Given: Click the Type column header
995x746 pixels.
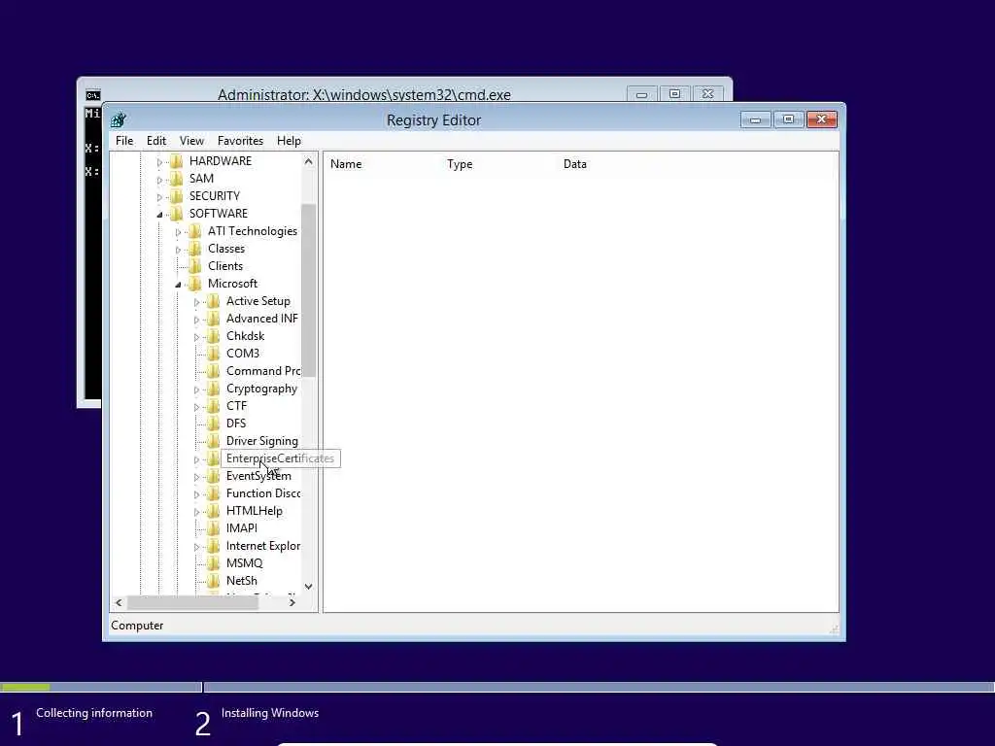Looking at the screenshot, I should [x=460, y=163].
